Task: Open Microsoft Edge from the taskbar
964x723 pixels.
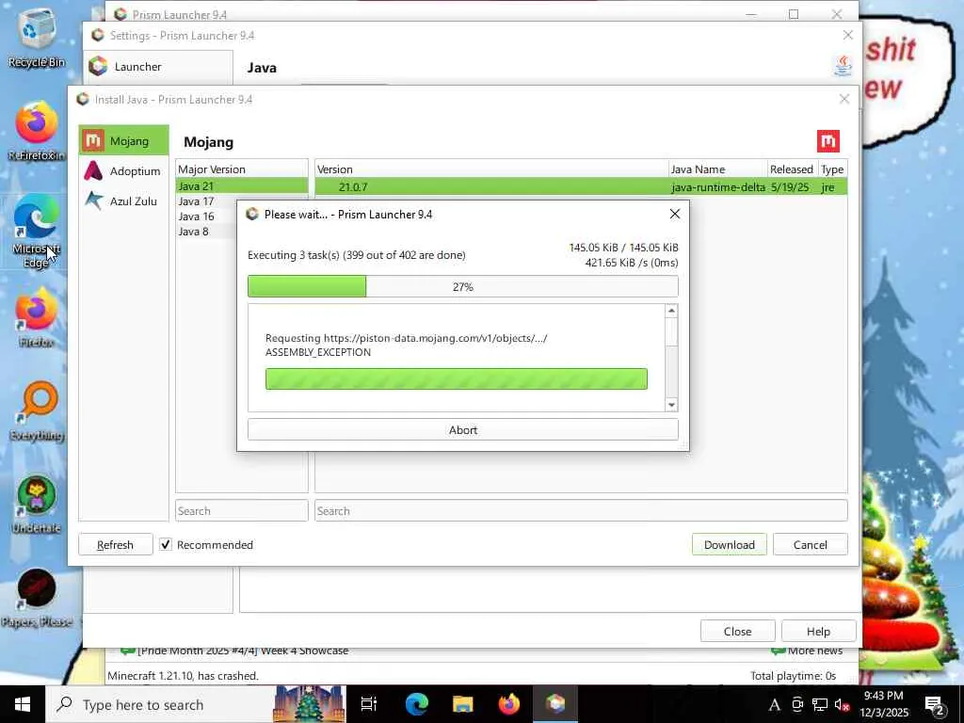Action: click(416, 704)
